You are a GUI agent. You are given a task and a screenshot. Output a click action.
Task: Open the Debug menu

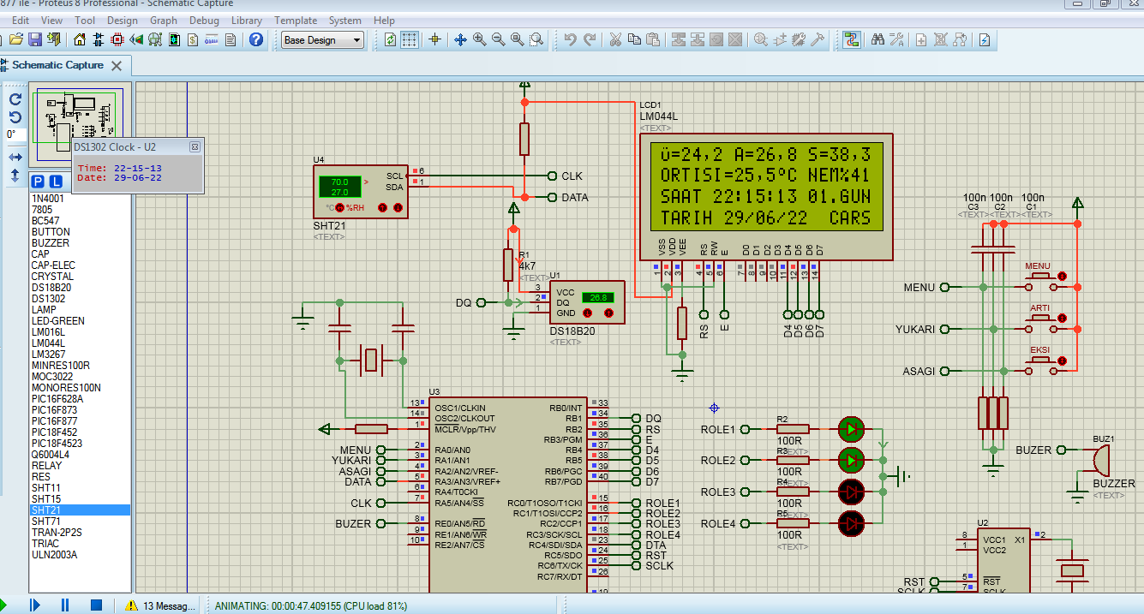coord(204,20)
